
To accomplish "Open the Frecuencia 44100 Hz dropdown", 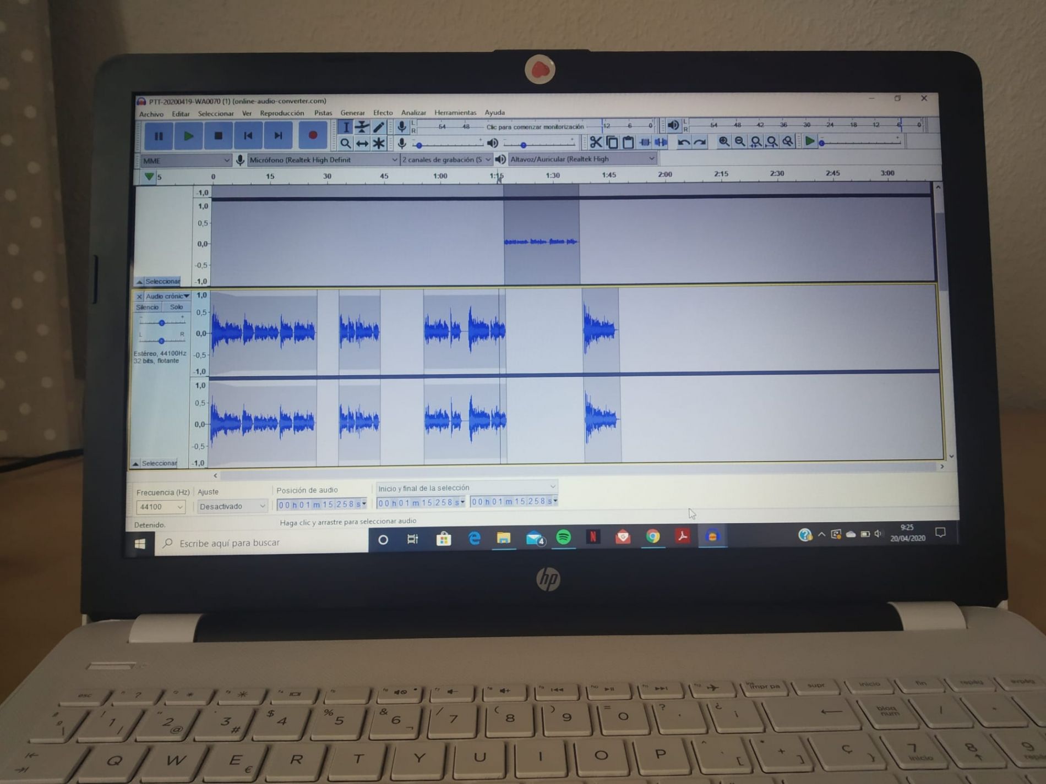I will [x=160, y=507].
